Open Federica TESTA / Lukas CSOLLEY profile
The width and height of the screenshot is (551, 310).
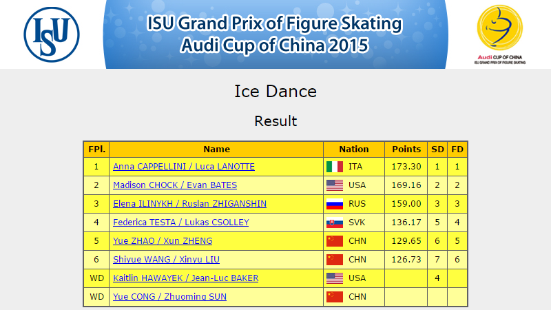point(181,223)
